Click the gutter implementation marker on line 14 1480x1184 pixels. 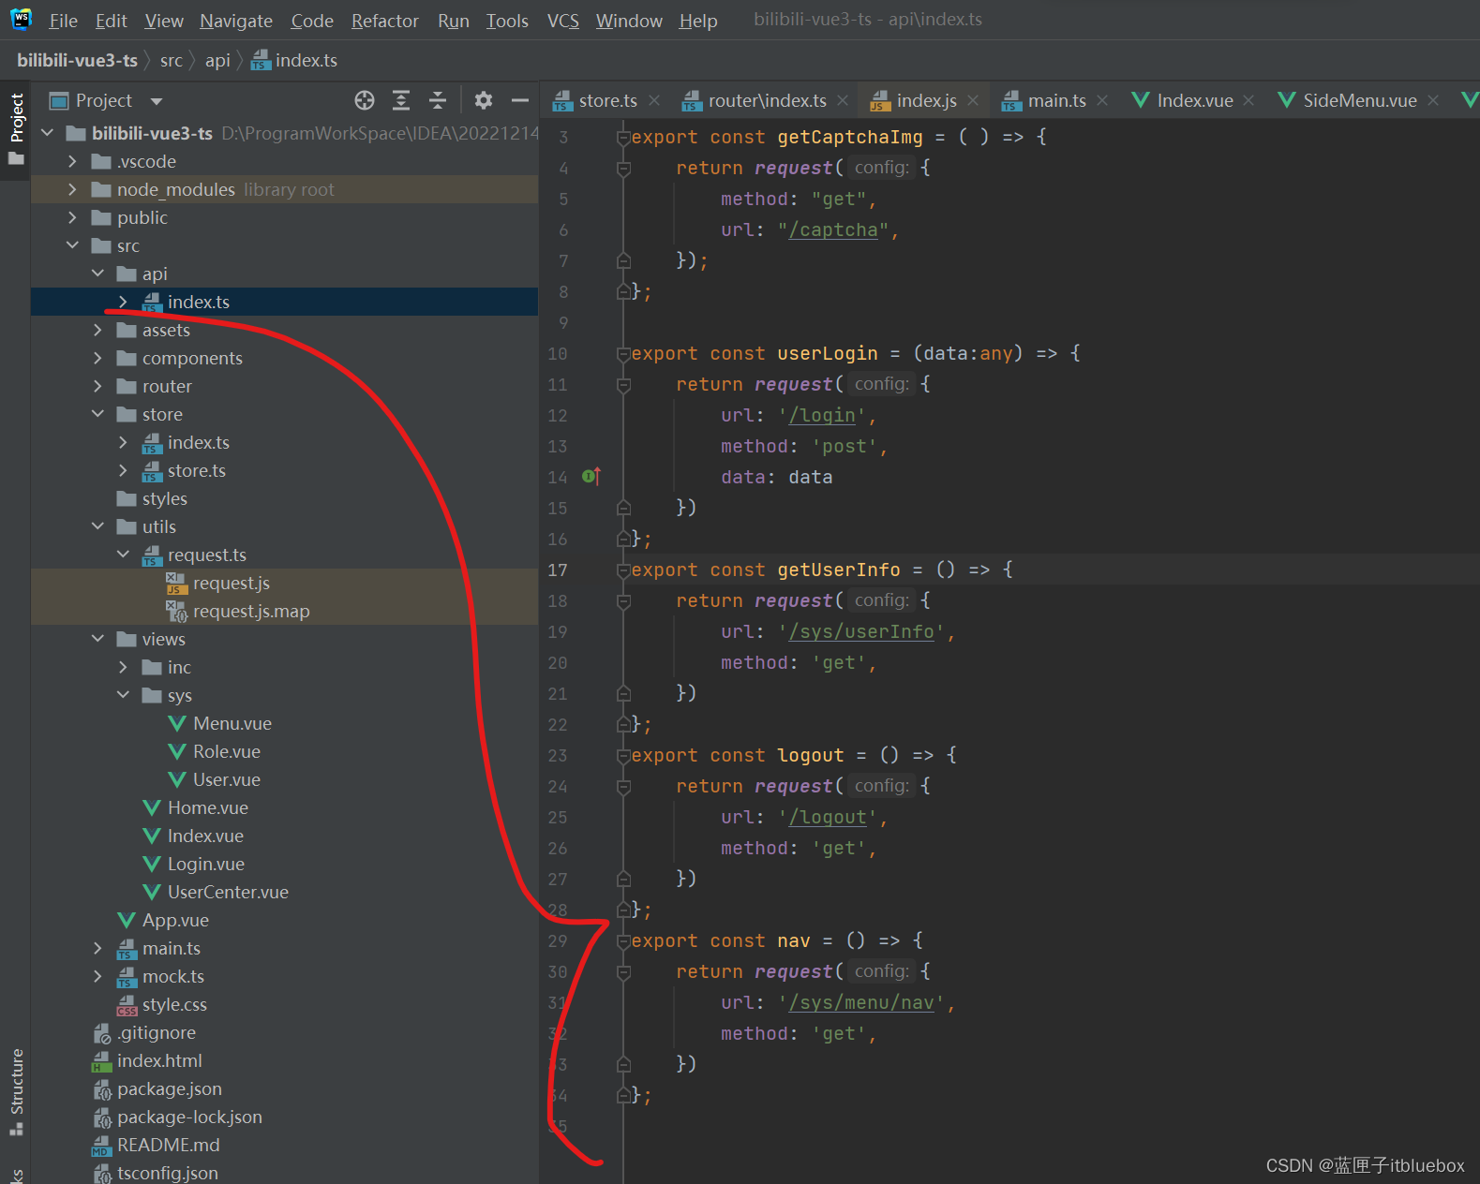[590, 477]
